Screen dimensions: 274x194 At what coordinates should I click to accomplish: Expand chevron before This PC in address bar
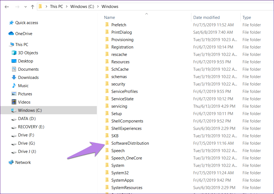click(x=47, y=7)
